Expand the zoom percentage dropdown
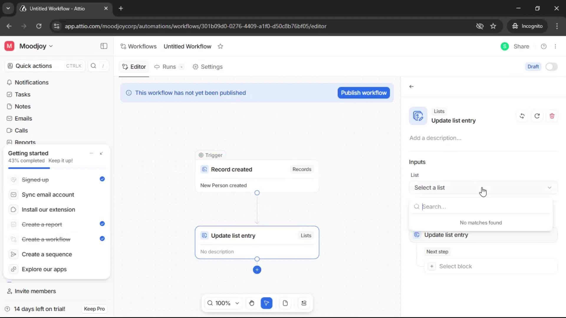 [237, 303]
